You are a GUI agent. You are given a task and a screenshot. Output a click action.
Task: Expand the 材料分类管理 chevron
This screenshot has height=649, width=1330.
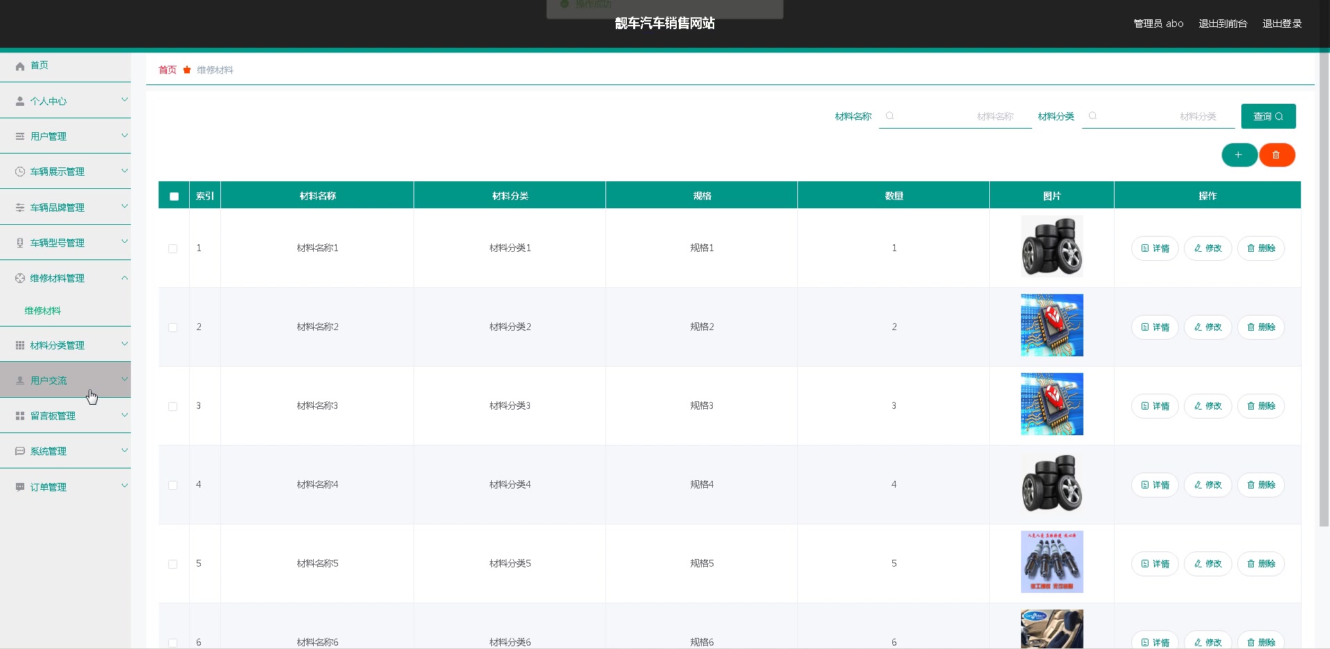click(x=125, y=344)
